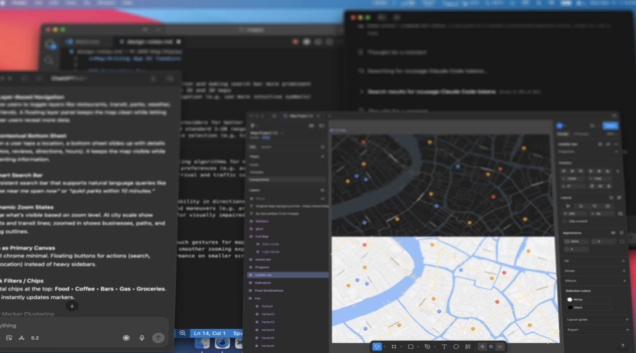Add a Fill with the plus icon
The image size is (636, 353).
click(623, 261)
